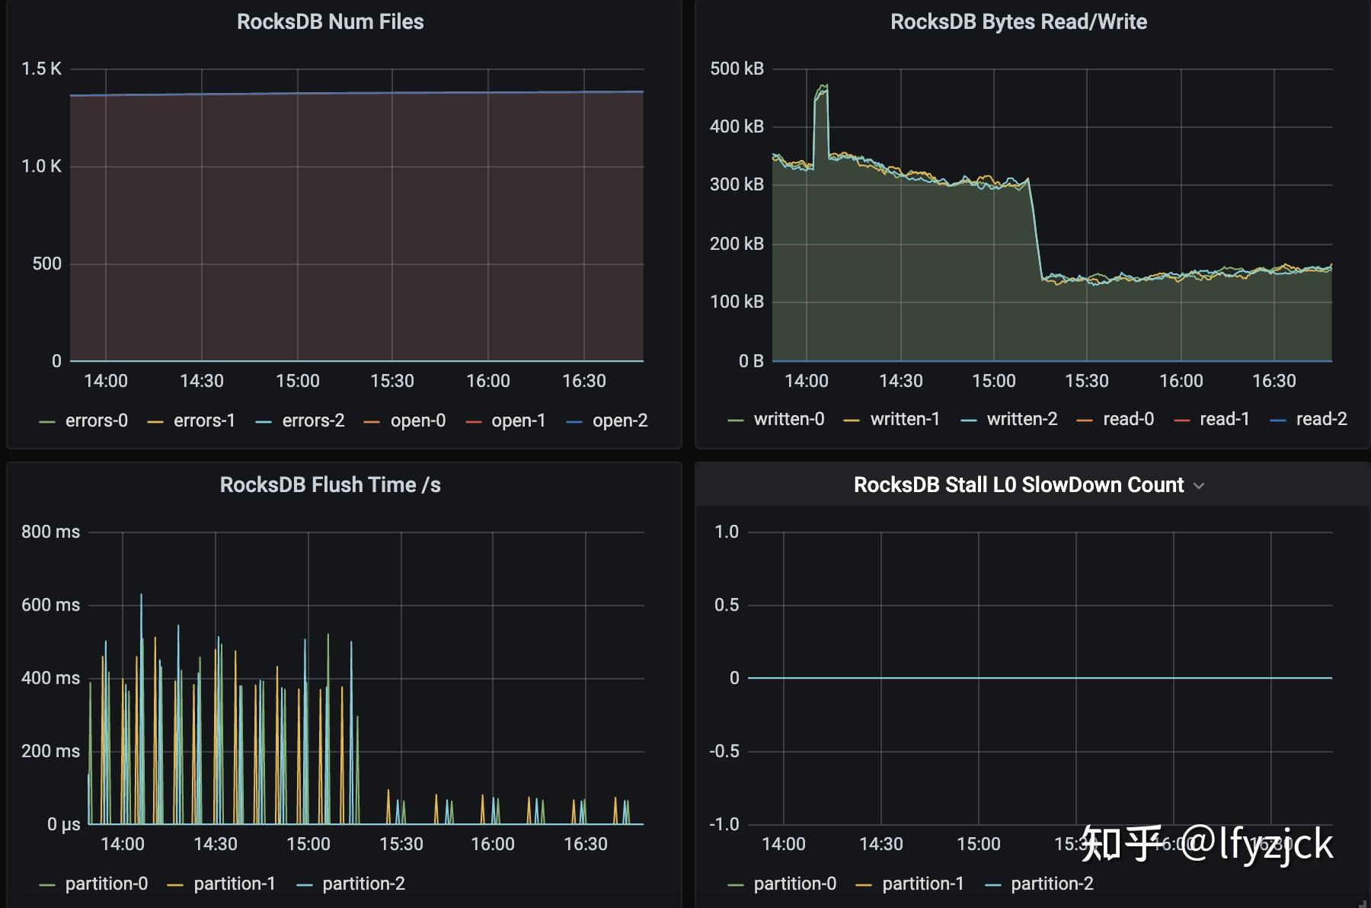Toggle partition-1 in the Stall L0 SlowDown legend
Viewport: 1371px width, 908px height.
923,884
